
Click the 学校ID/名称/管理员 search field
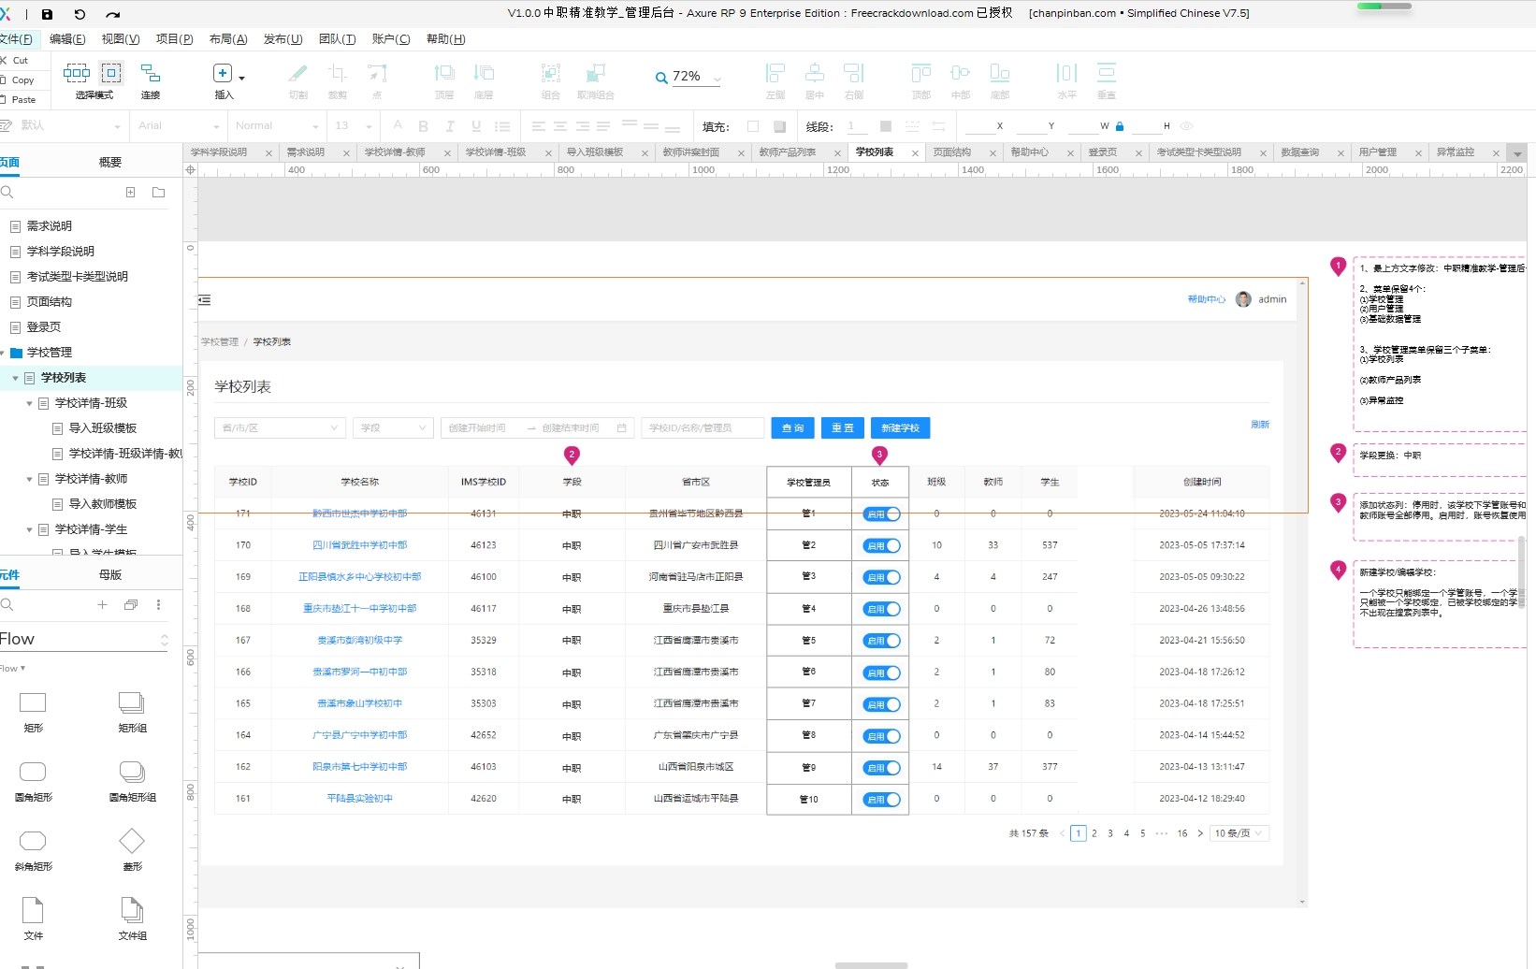(x=703, y=428)
